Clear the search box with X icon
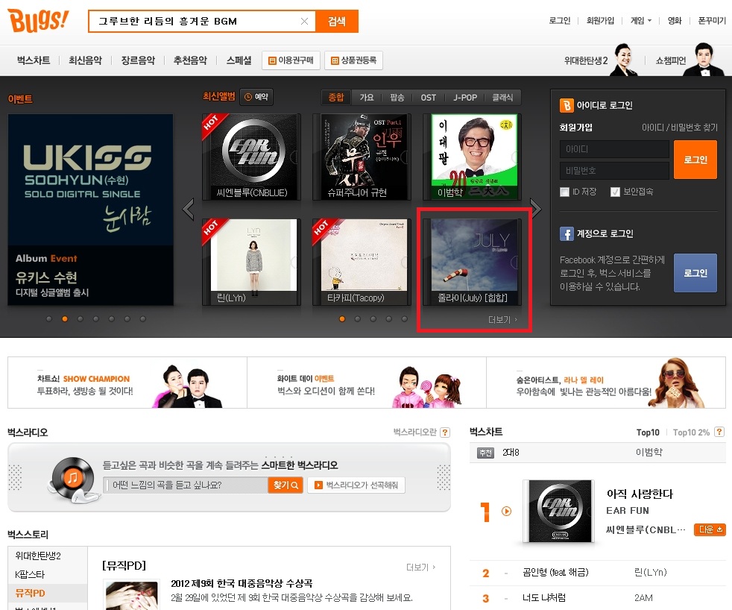Screen dimensions: 732x610 304,21
